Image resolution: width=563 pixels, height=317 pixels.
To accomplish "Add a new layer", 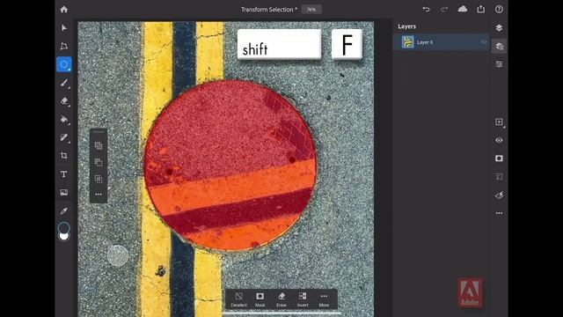I will pyautogui.click(x=499, y=122).
